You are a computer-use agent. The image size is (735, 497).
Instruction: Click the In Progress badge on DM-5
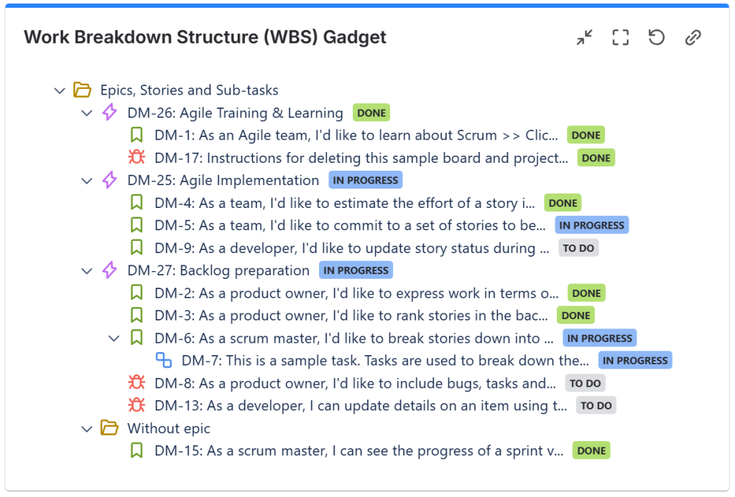coord(591,225)
